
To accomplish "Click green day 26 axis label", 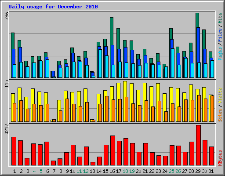I will point(178,171).
